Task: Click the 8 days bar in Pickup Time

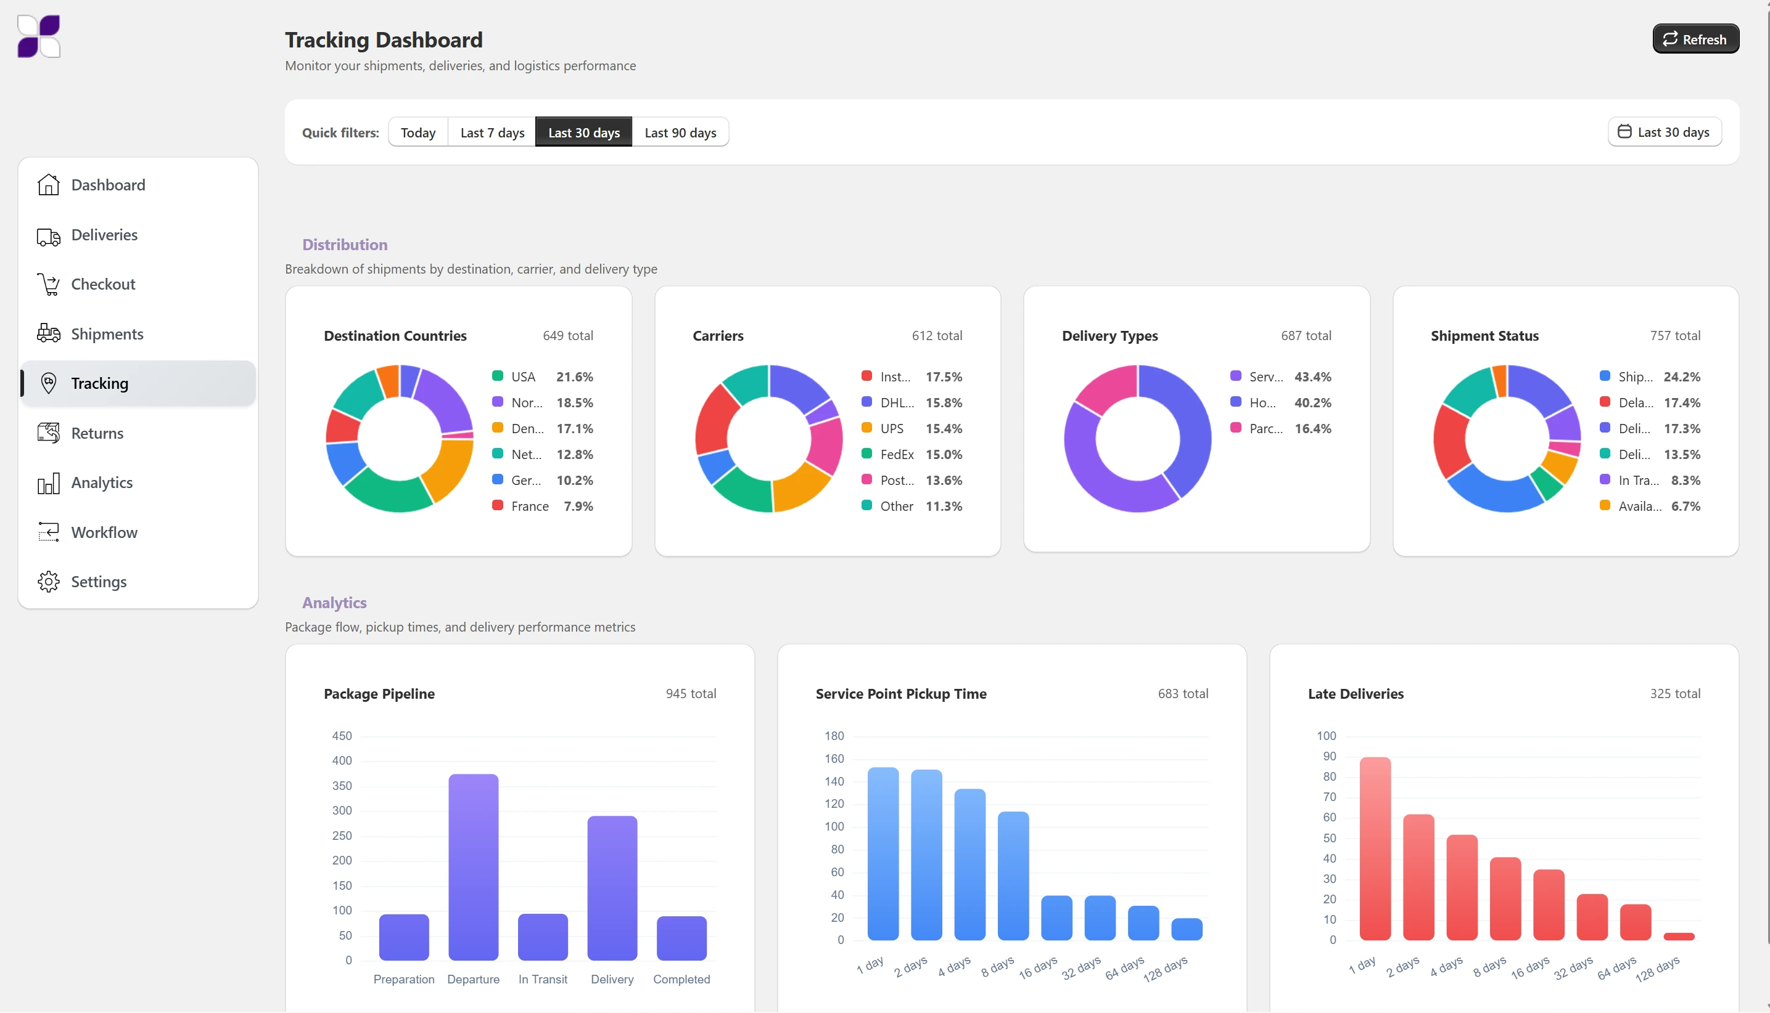Action: (1013, 876)
